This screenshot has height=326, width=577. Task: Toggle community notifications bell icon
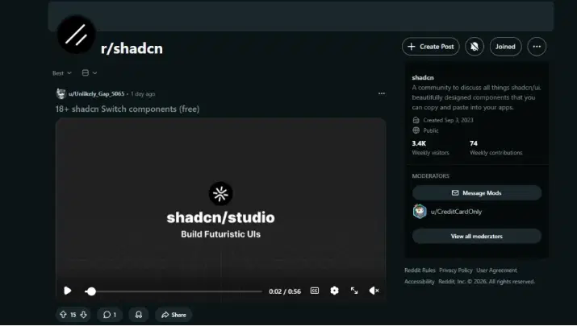pyautogui.click(x=475, y=47)
